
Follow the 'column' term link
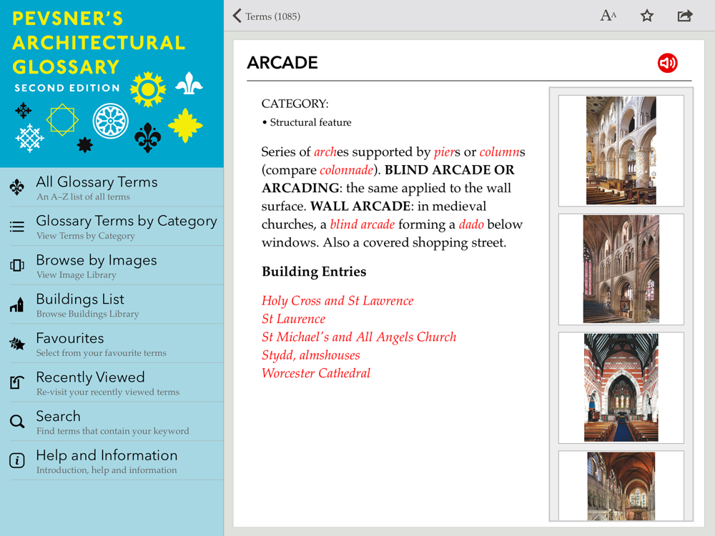point(499,152)
